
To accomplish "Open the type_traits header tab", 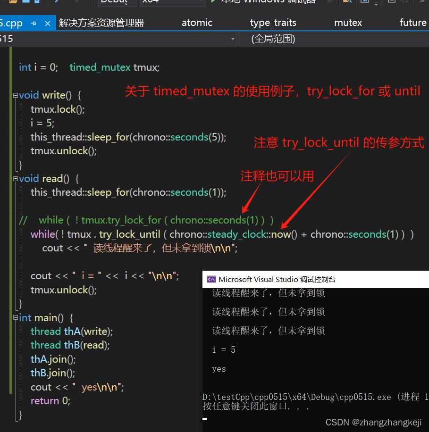I will pyautogui.click(x=273, y=23).
